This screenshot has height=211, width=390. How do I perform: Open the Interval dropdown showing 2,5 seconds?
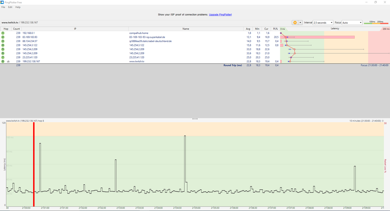tap(323, 23)
